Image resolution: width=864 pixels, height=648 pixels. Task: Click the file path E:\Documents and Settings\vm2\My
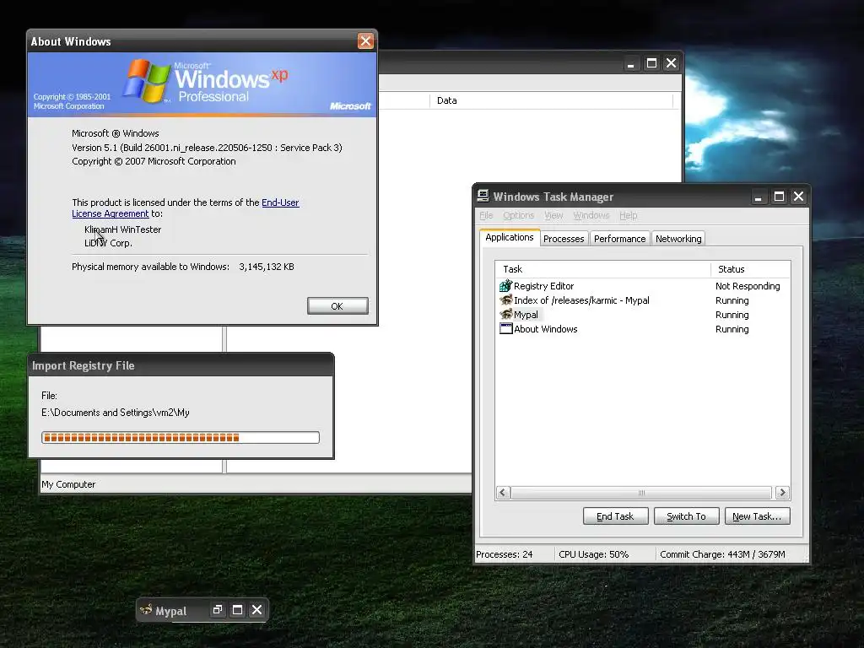tap(115, 413)
